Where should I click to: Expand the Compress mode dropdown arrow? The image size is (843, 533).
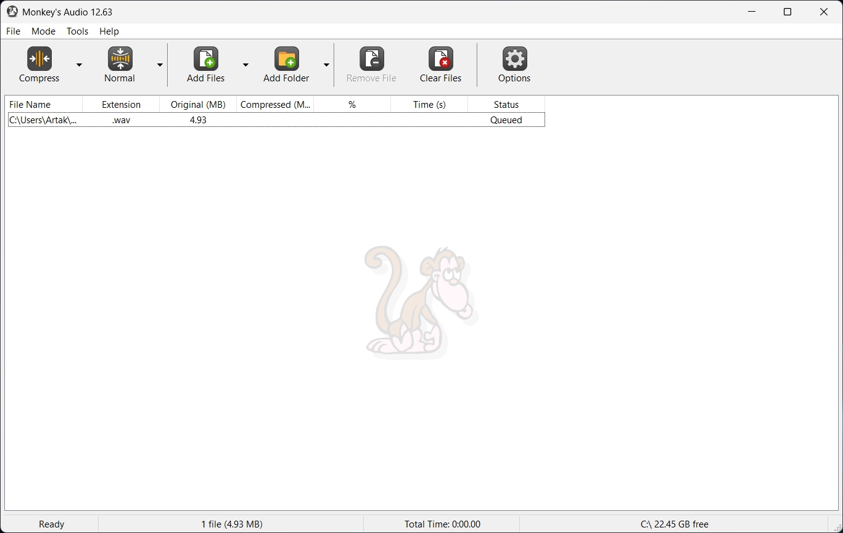[79, 65]
